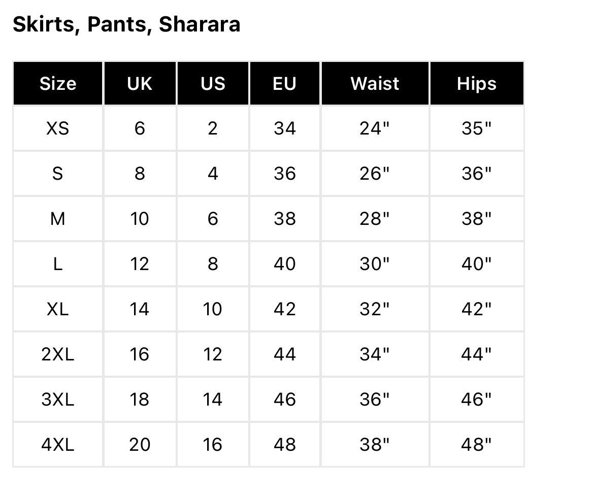
Task: Click hips value 35" in XS row
Action: pos(477,128)
